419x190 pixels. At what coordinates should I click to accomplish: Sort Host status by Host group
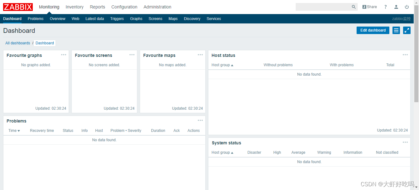point(222,65)
